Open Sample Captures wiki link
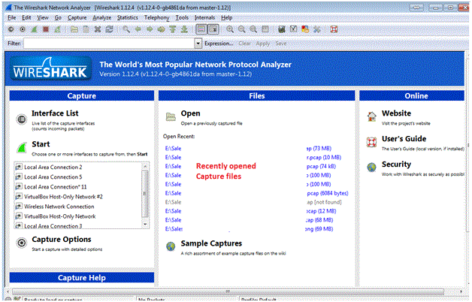 (211, 243)
